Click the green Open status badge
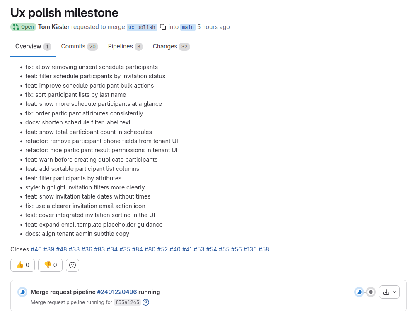 coord(23,27)
